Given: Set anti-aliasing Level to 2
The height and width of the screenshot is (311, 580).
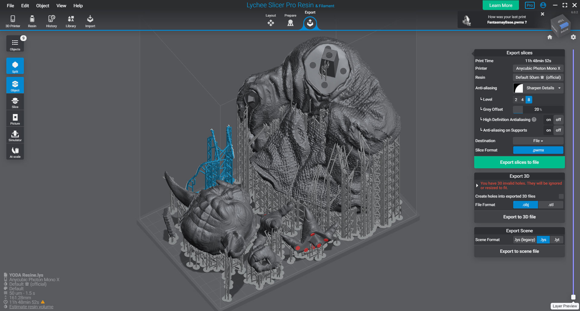Looking at the screenshot, I should coord(516,100).
